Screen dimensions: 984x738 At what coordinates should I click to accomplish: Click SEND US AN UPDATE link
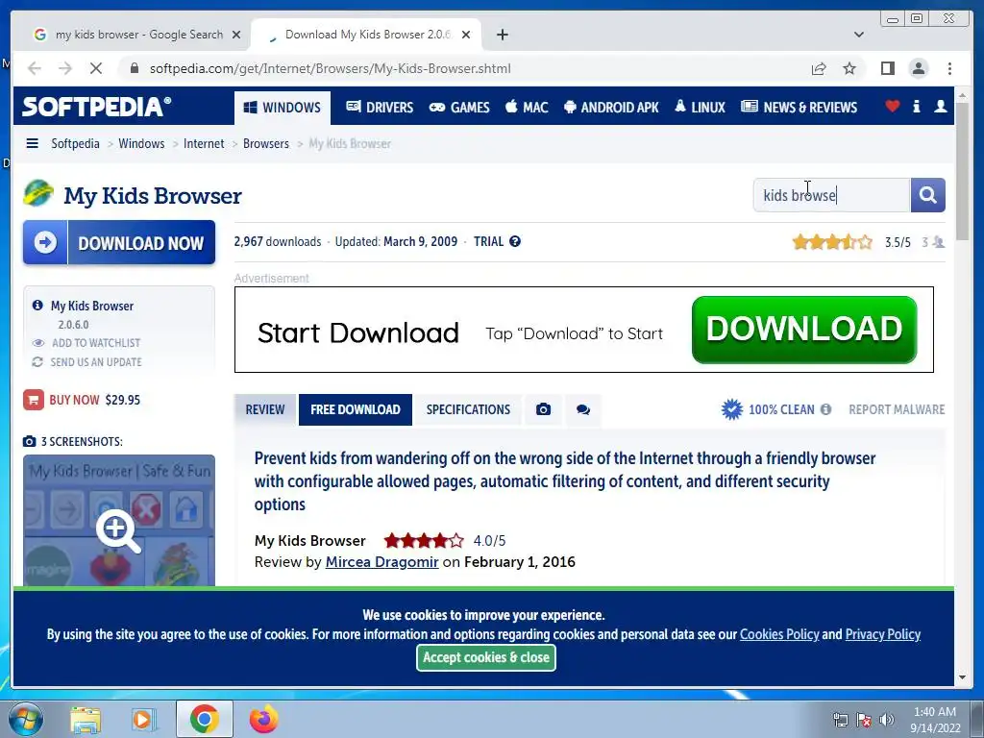[96, 362]
